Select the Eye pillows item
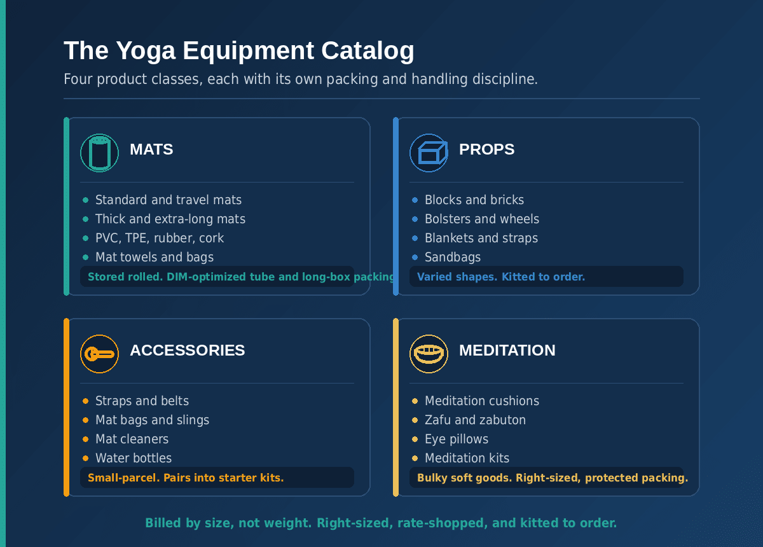Screen dimensions: 763x547 point(457,439)
